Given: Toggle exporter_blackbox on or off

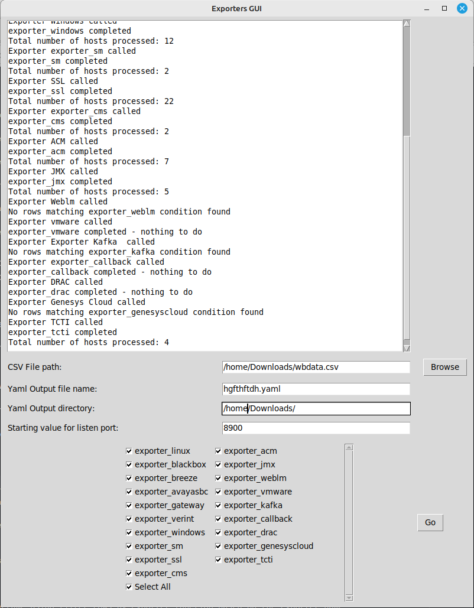Looking at the screenshot, I should tap(129, 464).
